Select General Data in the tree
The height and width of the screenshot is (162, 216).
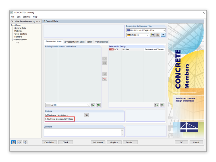point(20,28)
